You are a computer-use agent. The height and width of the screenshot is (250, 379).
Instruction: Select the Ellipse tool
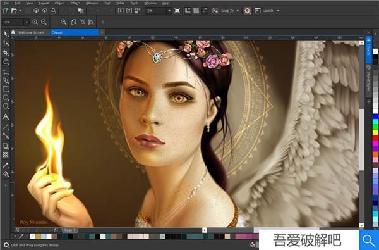point(6,97)
